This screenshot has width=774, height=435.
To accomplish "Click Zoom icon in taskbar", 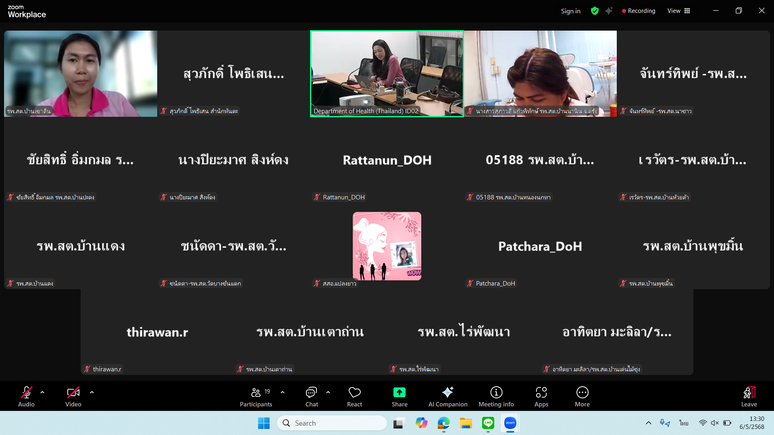I will click(510, 423).
